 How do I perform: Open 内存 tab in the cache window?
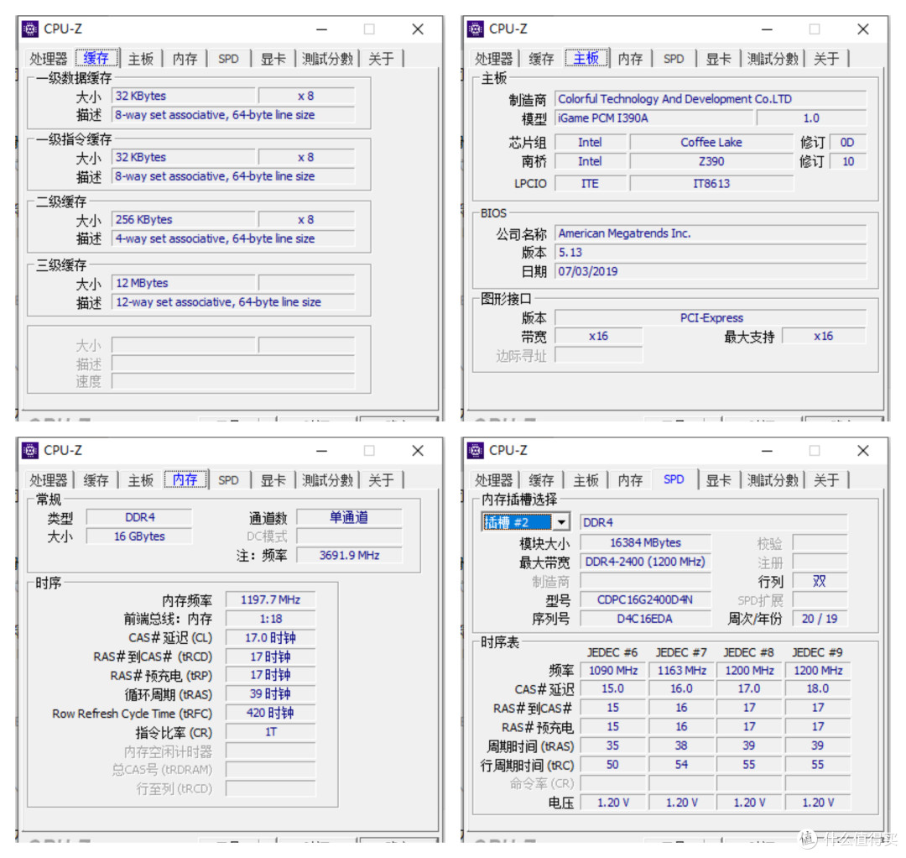(185, 59)
